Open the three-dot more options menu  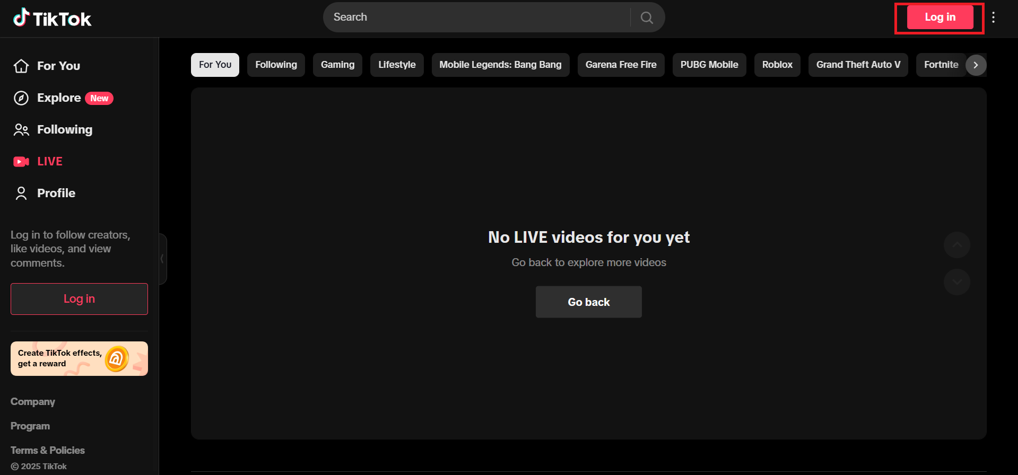pyautogui.click(x=994, y=17)
